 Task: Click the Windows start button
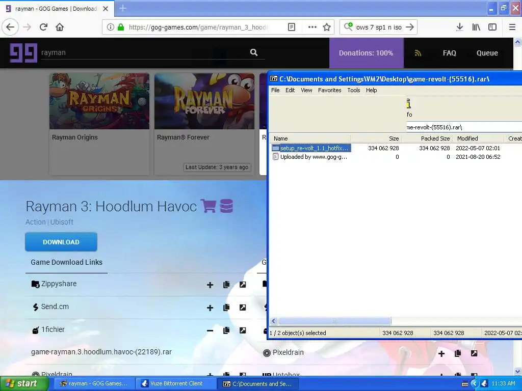click(x=24, y=384)
